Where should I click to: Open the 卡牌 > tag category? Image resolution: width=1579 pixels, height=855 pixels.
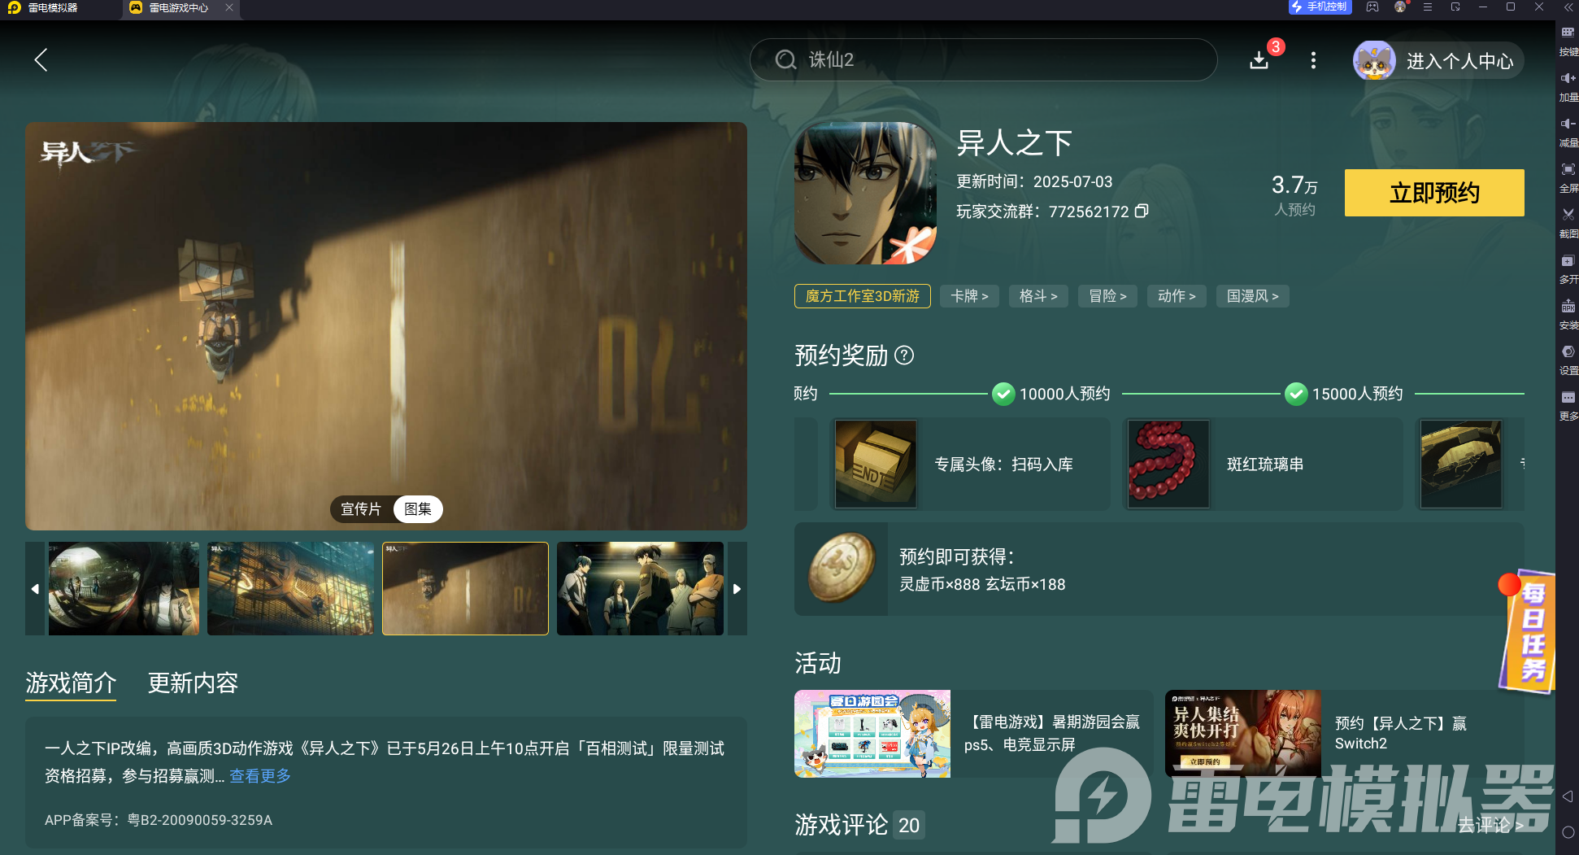coord(970,296)
